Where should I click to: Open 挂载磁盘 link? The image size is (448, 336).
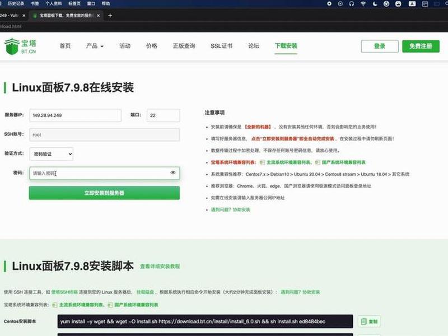pyautogui.click(x=145, y=292)
